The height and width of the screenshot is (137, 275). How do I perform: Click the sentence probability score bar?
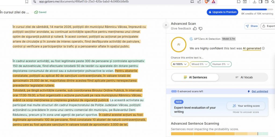(219, 134)
